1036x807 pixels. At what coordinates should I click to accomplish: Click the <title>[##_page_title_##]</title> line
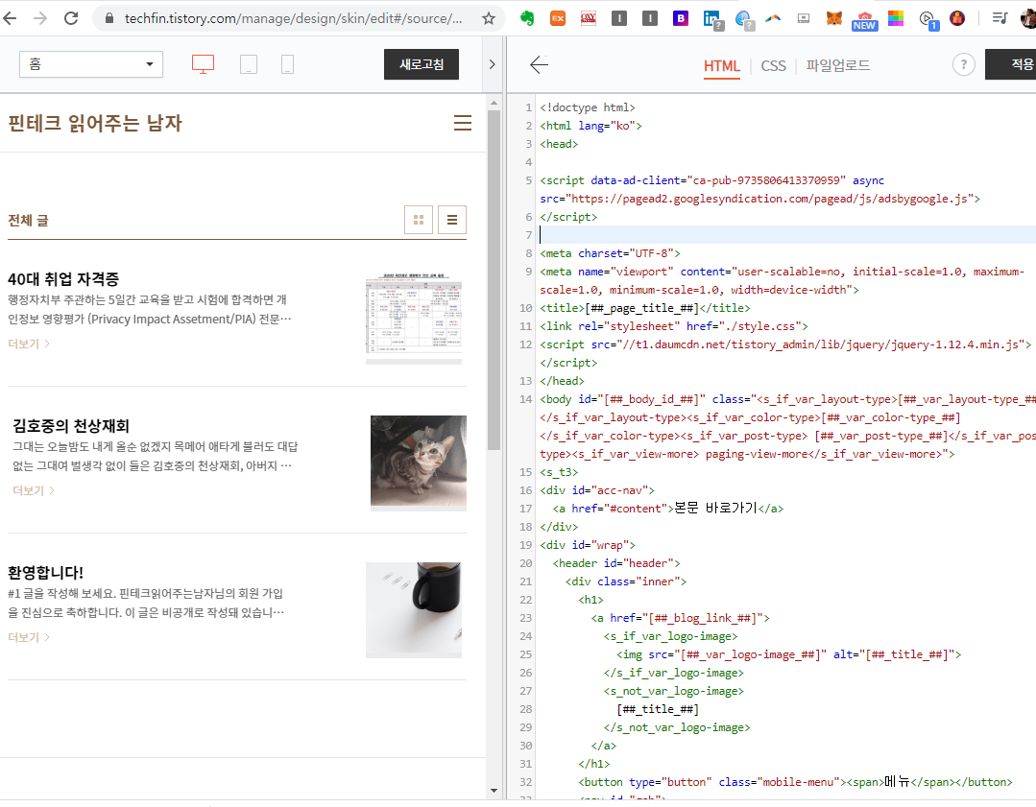click(645, 308)
